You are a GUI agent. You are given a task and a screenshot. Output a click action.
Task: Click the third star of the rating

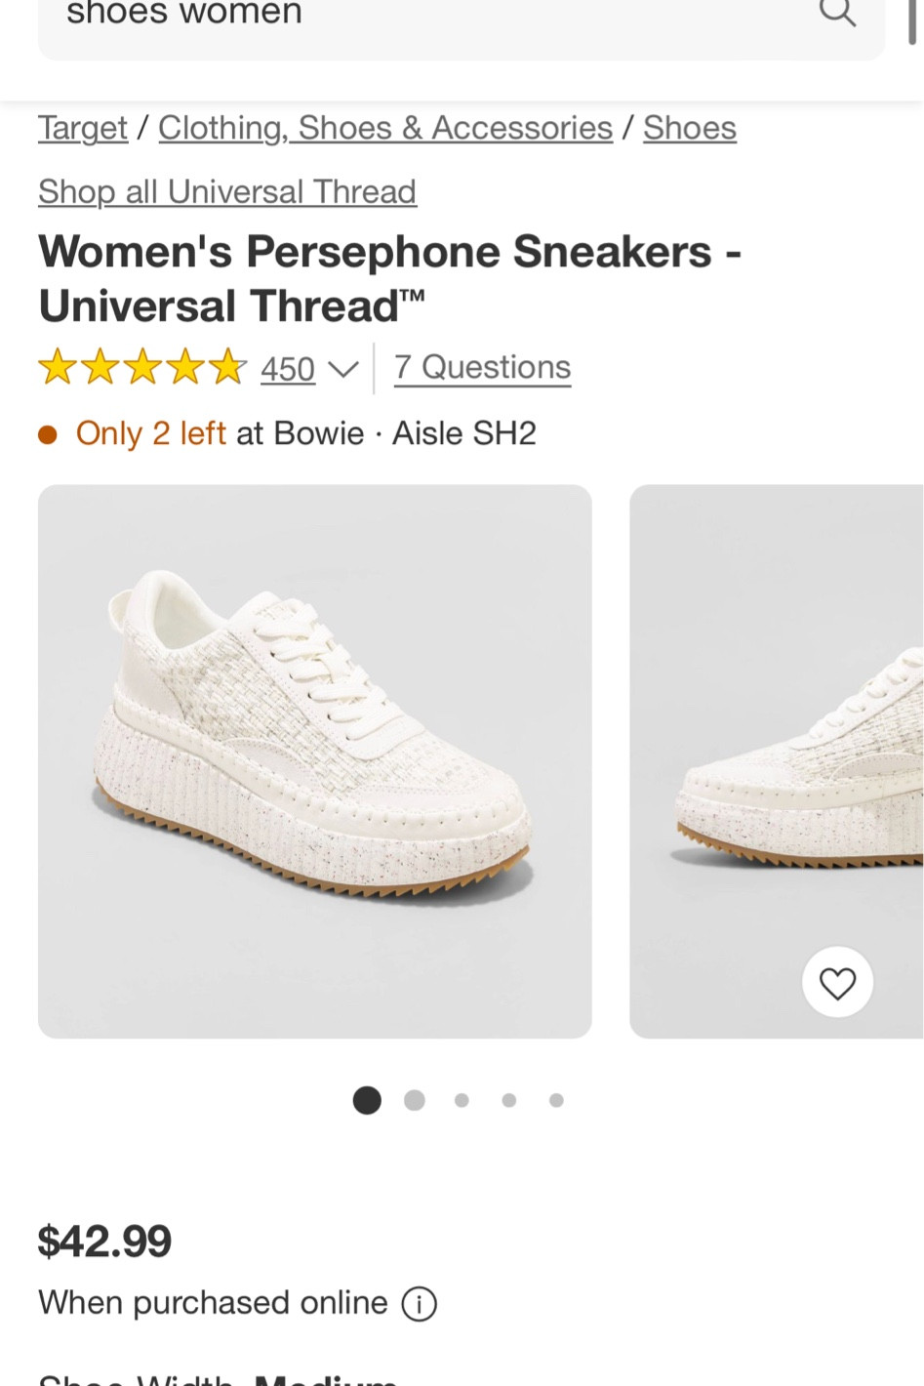click(x=140, y=366)
